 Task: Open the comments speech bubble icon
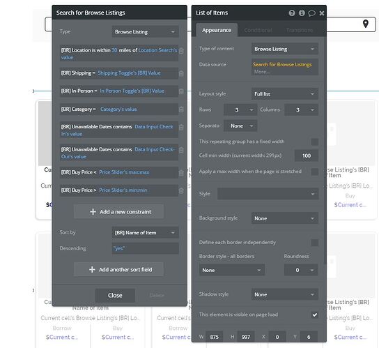pyautogui.click(x=311, y=13)
